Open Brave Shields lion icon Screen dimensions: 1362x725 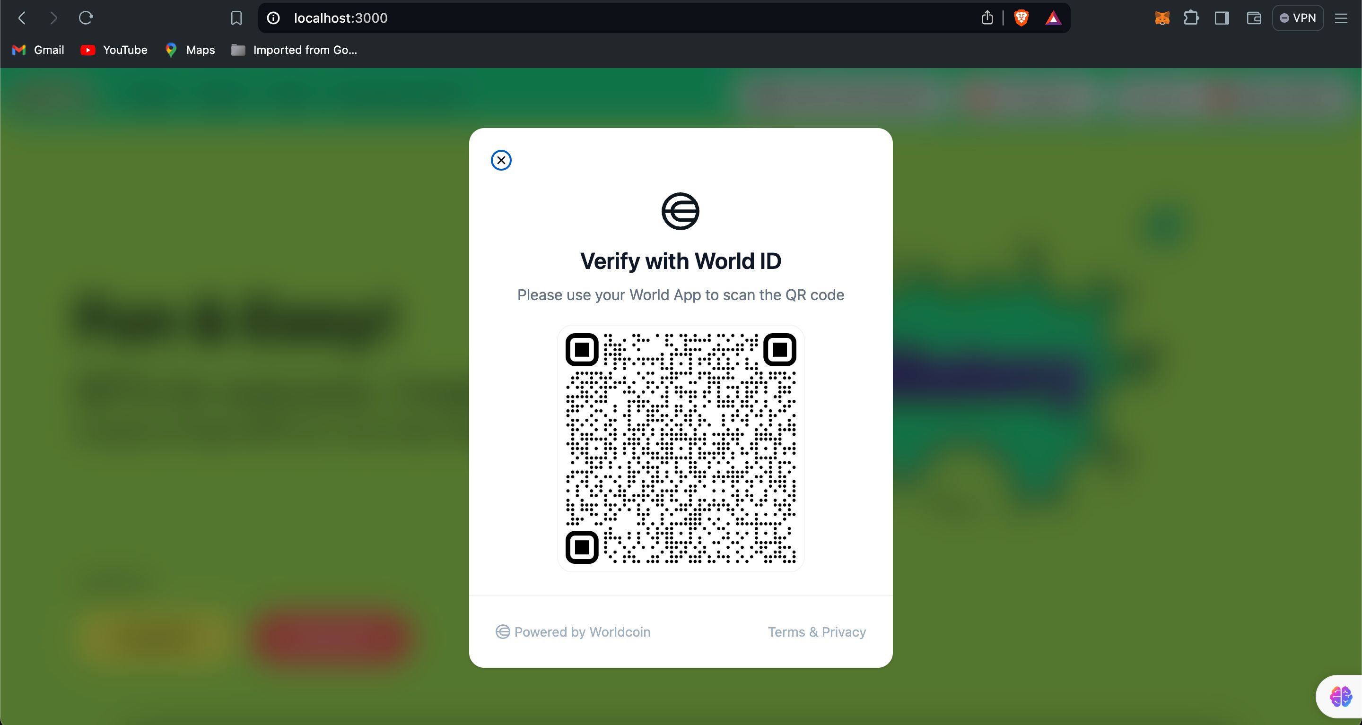pos(1021,18)
